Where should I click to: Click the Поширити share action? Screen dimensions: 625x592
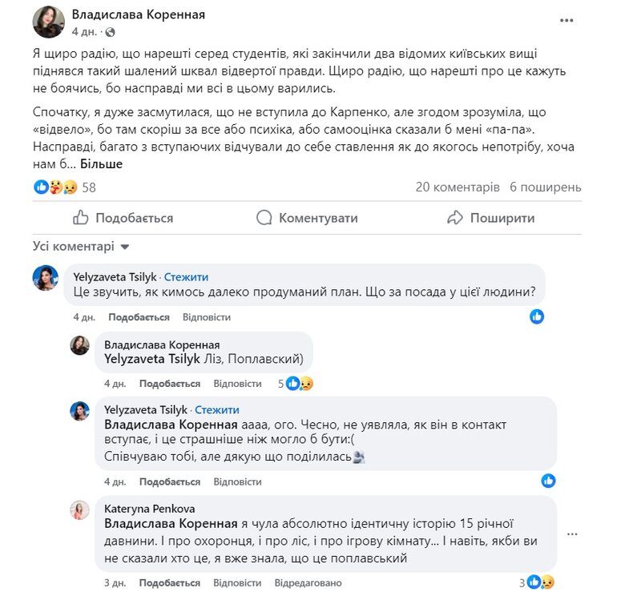coord(490,218)
